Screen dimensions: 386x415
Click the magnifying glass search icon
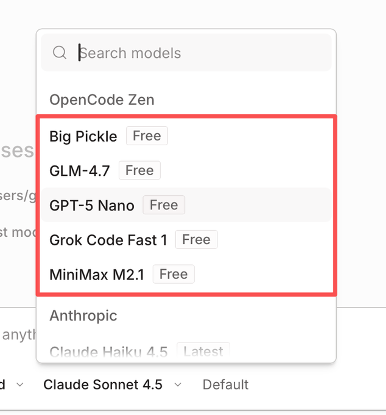coord(60,53)
